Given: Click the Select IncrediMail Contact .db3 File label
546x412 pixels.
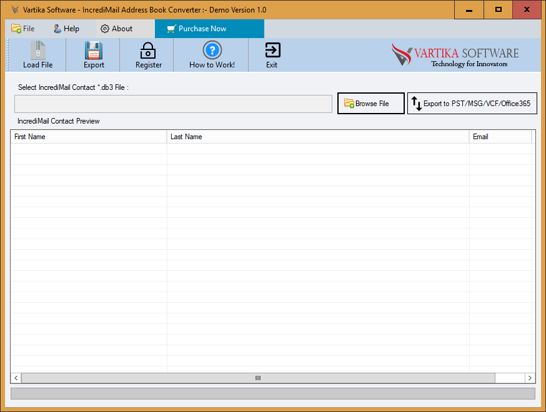Looking at the screenshot, I should point(73,87).
